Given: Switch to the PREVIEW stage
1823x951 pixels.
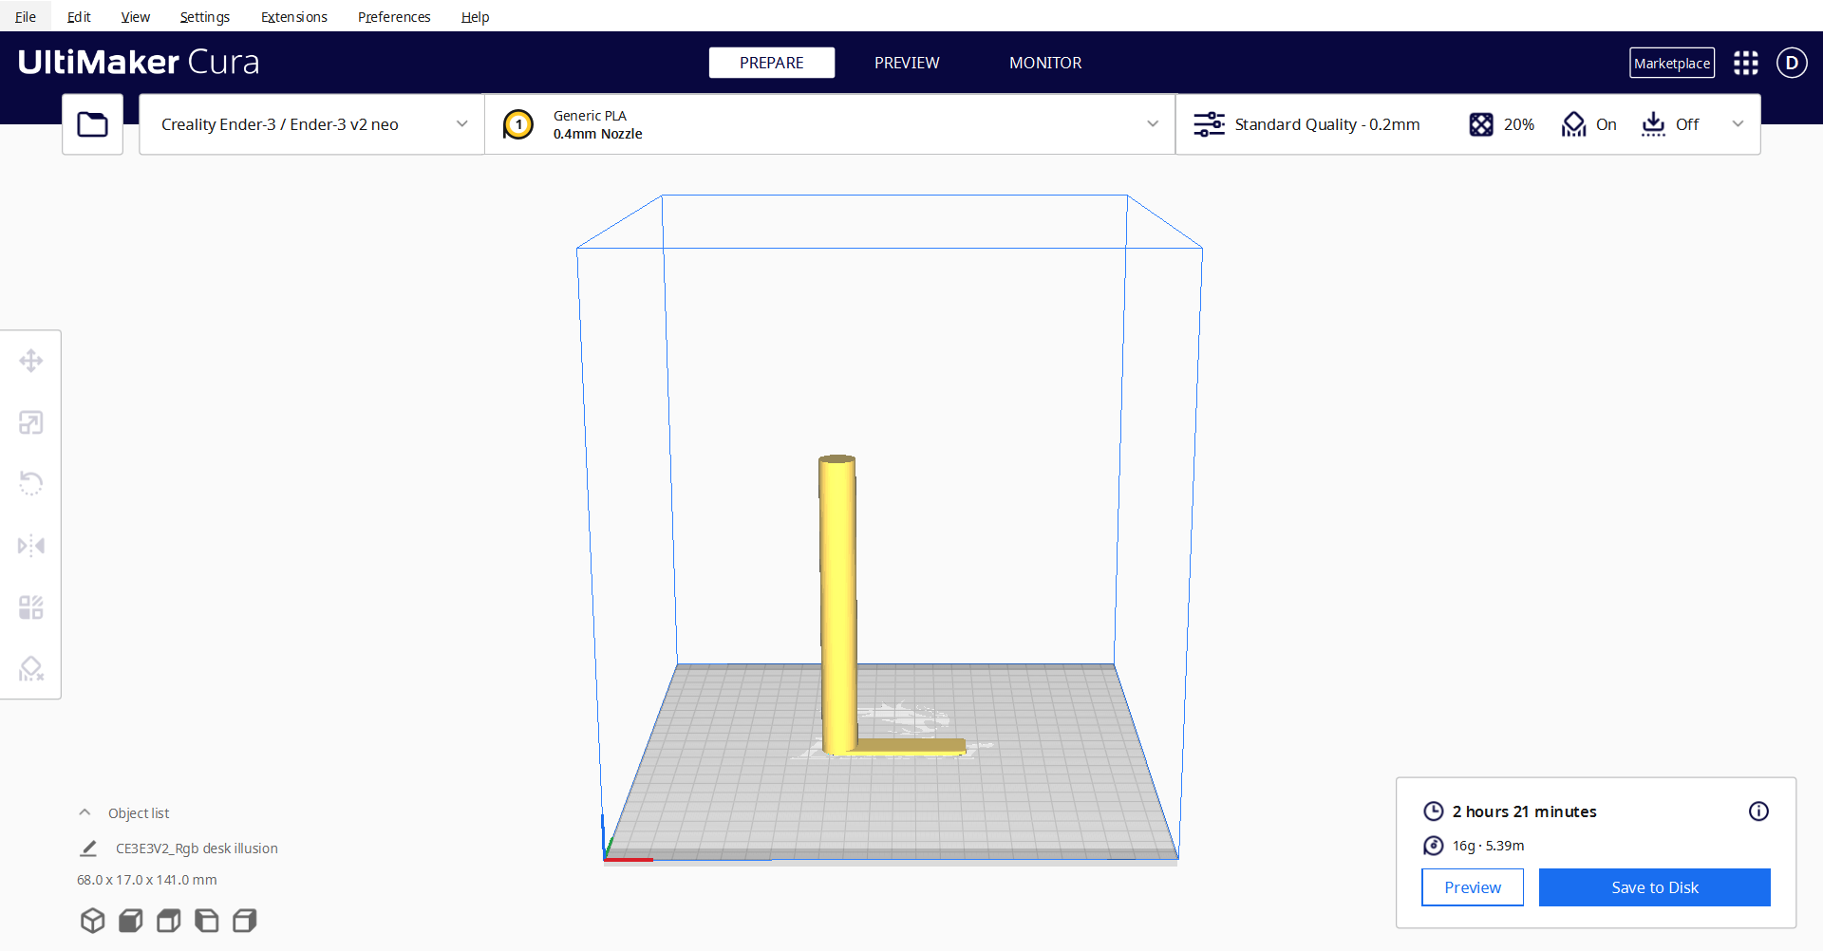Looking at the screenshot, I should [907, 63].
